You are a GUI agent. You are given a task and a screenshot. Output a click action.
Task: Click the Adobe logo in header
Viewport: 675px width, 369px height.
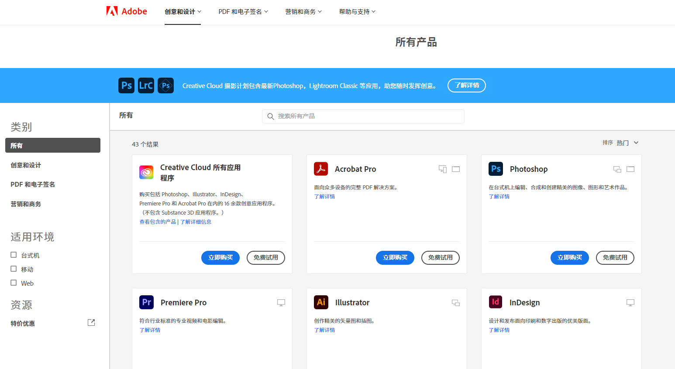pos(127,11)
